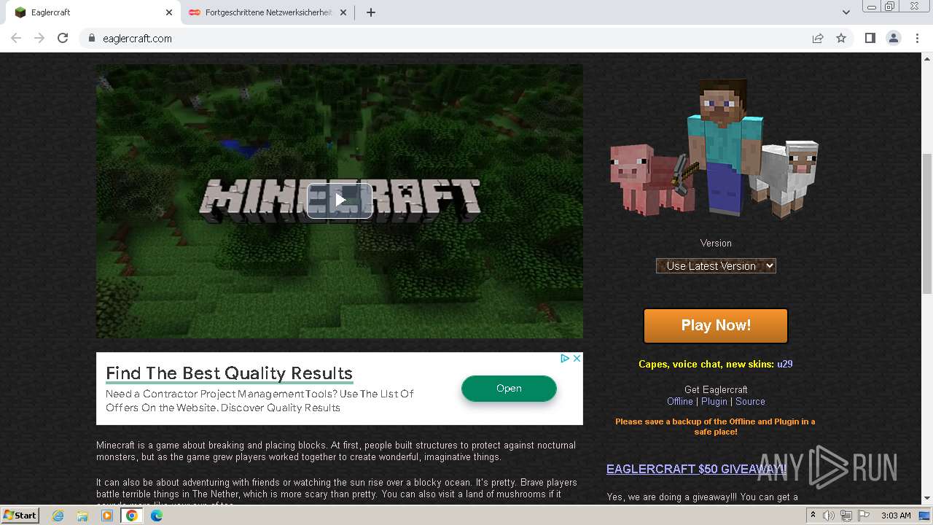The height and width of the screenshot is (525, 933).
Task: Open the Chrome three-dot menu
Action: tap(917, 38)
